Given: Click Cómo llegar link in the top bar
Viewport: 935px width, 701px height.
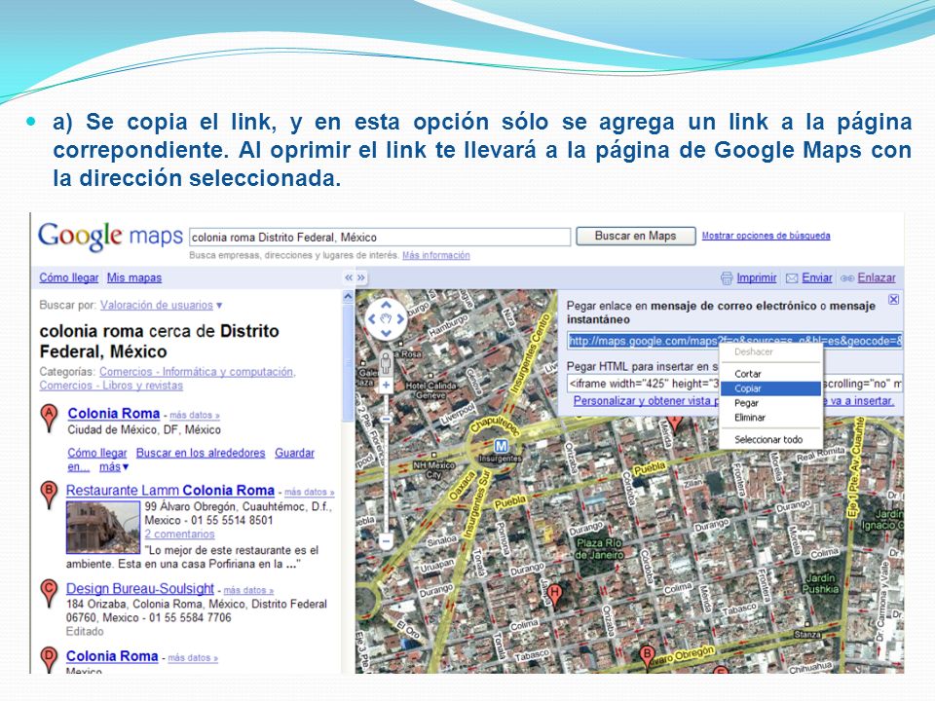Looking at the screenshot, I should click(x=69, y=277).
